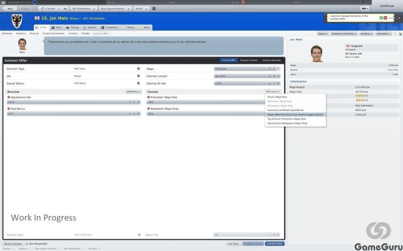The width and height of the screenshot is (403, 251).
Task: Click the Continue button
Action: [x=387, y=6]
